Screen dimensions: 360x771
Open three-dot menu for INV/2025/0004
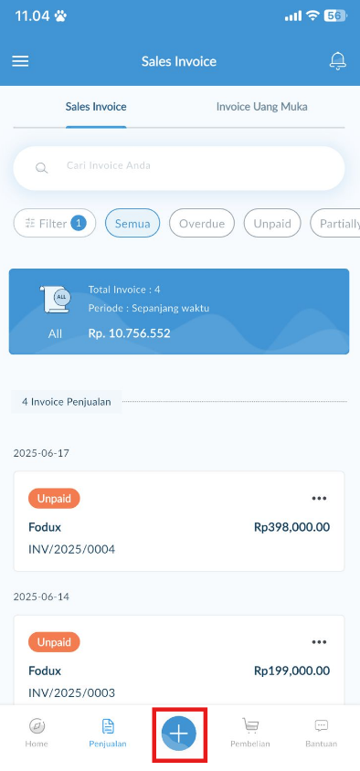319,499
